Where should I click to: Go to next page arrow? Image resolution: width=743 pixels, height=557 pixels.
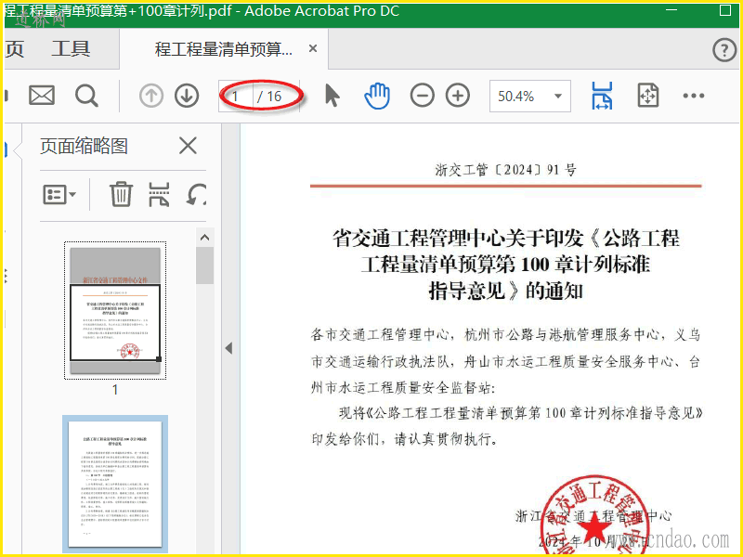(187, 96)
